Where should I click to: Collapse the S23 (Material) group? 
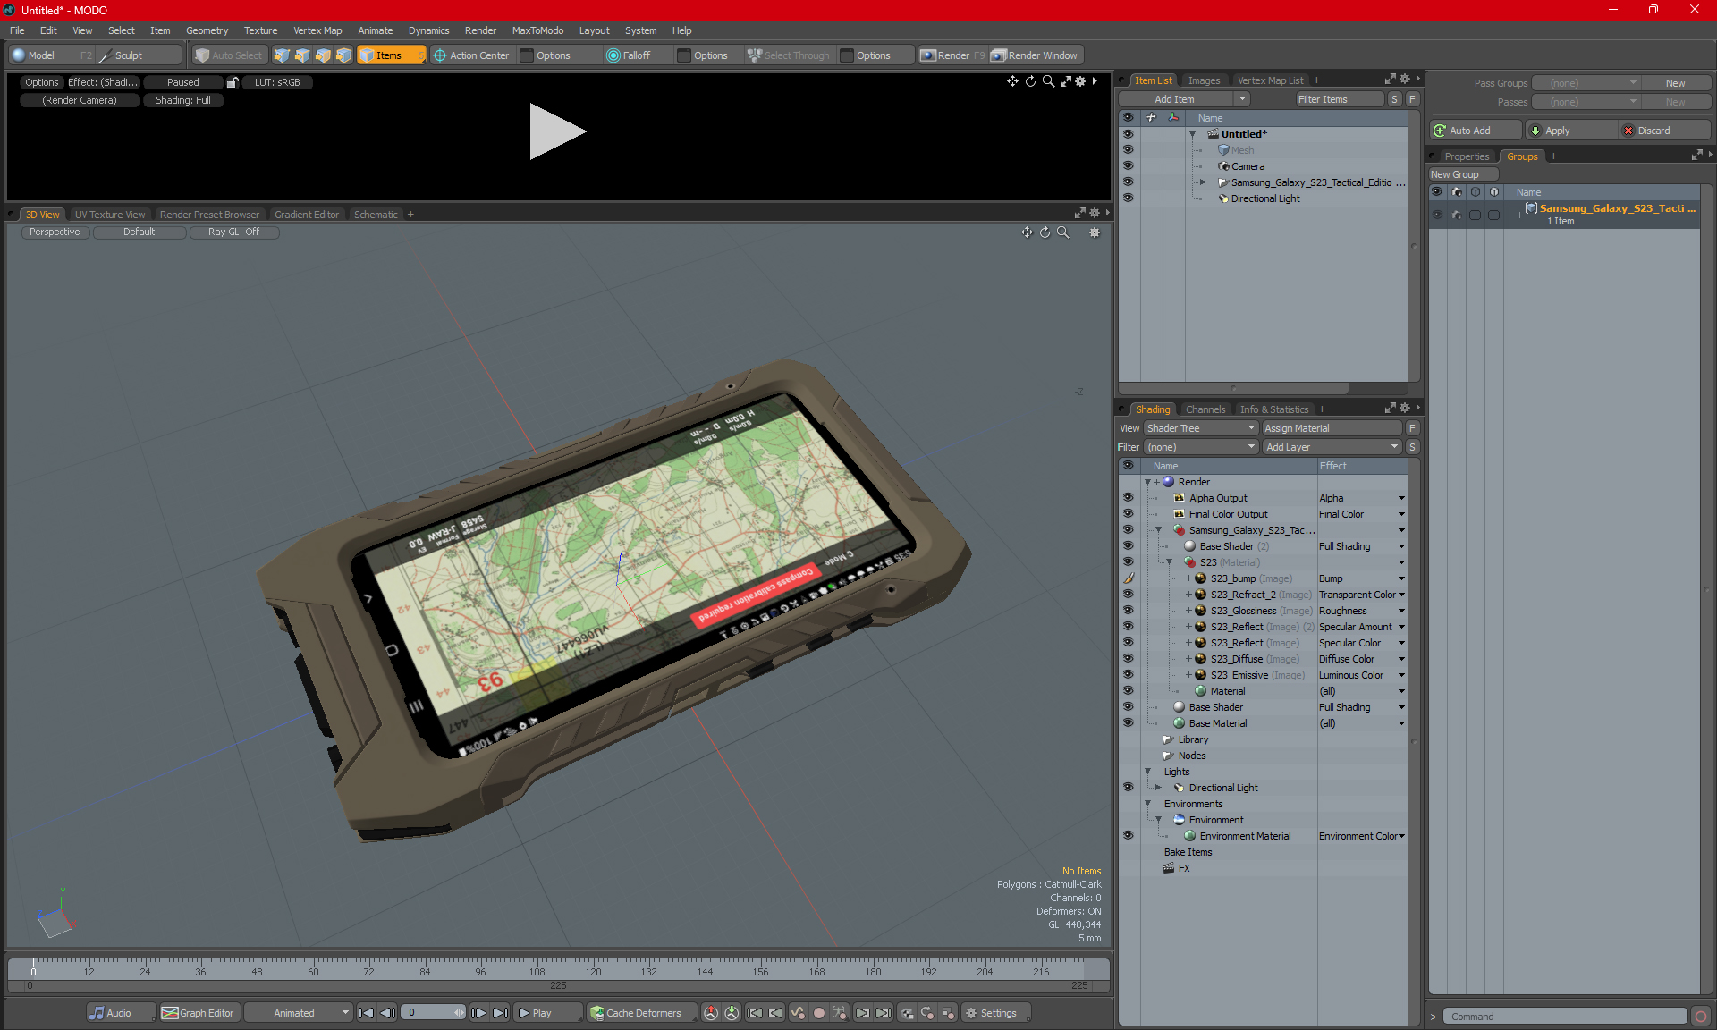[x=1169, y=562]
